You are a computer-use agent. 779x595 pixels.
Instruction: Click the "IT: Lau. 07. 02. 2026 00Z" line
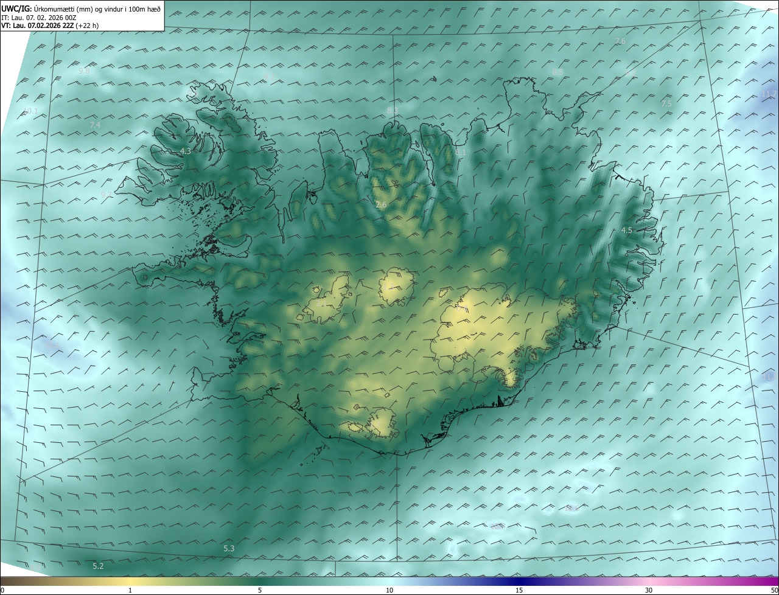click(x=38, y=18)
